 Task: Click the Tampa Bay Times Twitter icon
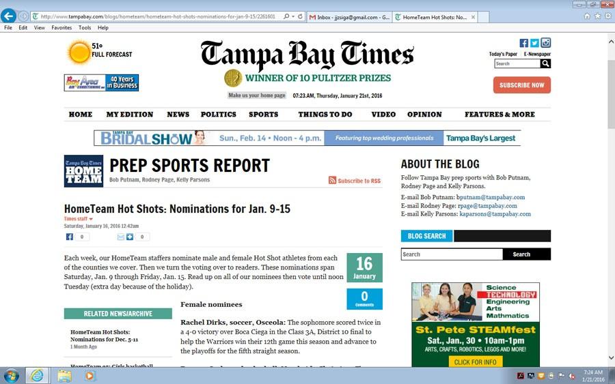534,43
